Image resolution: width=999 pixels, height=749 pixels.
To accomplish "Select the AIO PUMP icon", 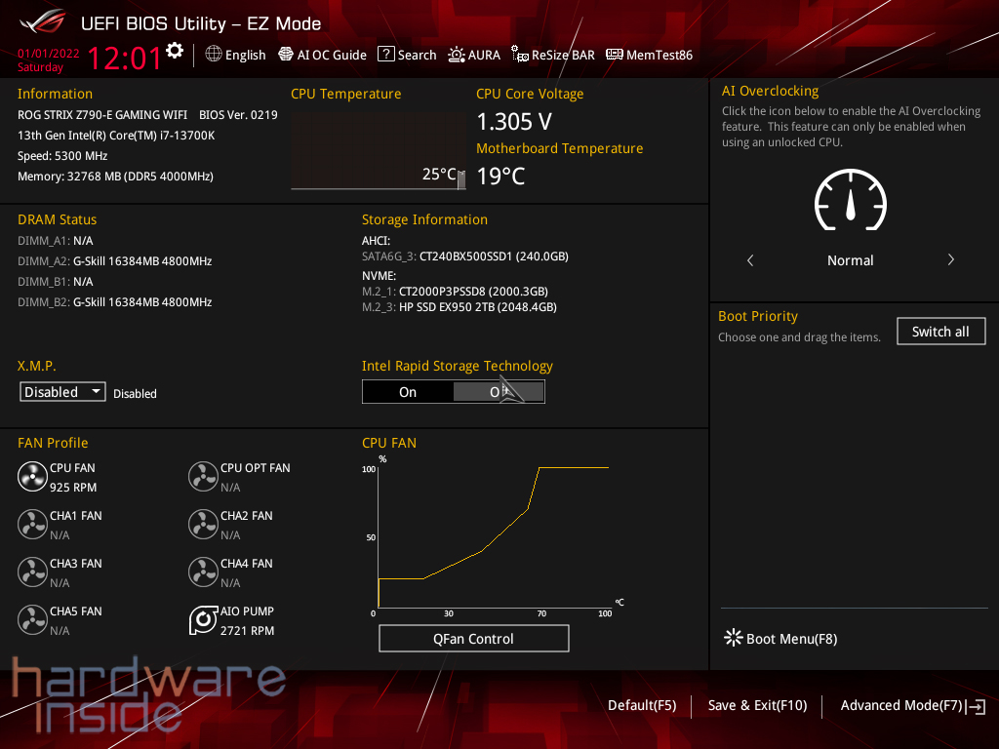I will tap(203, 619).
